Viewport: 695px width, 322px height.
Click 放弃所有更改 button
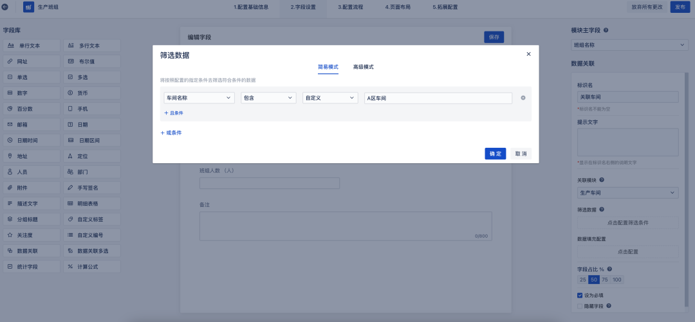pyautogui.click(x=646, y=7)
